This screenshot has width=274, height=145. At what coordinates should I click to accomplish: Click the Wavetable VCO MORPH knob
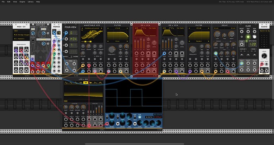tap(89, 46)
